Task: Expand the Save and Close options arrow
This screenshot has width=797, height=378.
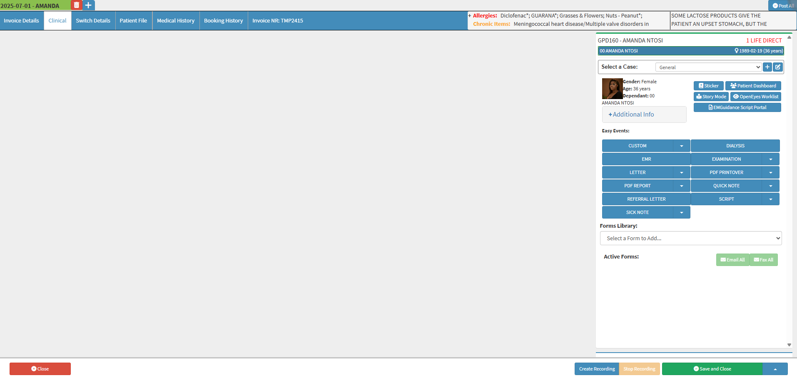Action: 775,369
